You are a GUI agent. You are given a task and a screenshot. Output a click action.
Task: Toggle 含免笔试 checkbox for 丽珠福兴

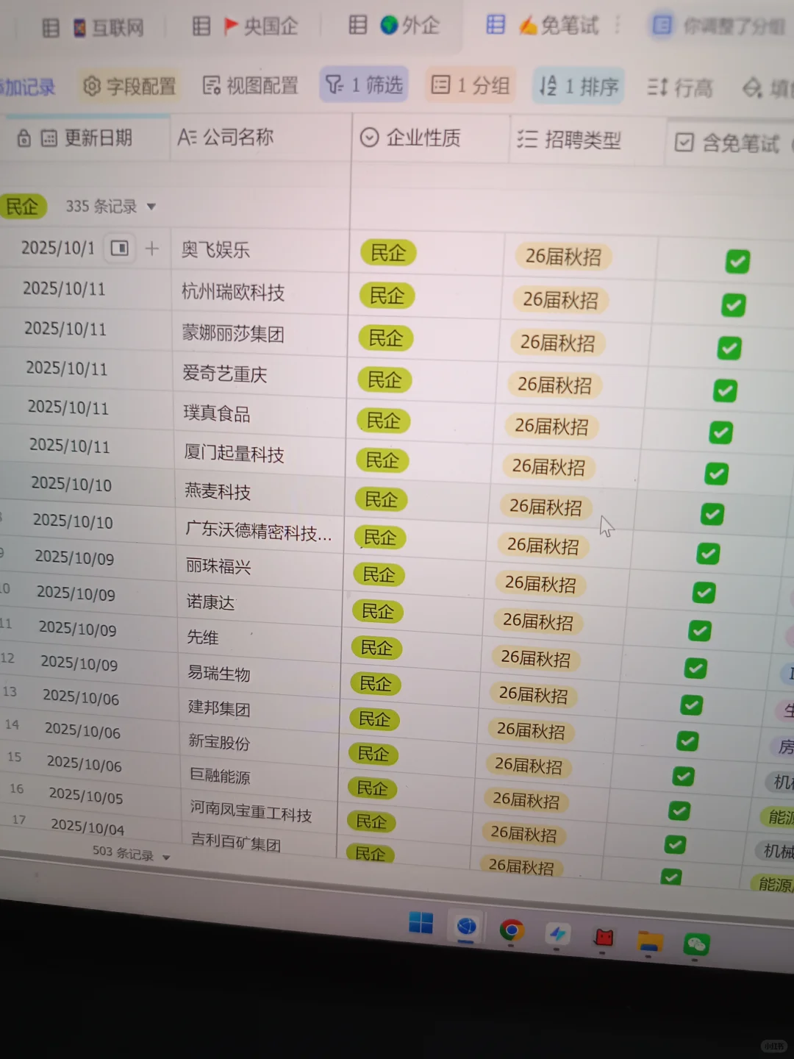[x=704, y=592]
